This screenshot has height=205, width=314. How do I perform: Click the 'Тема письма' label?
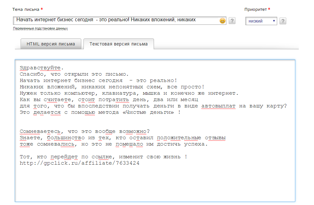(x=26, y=10)
